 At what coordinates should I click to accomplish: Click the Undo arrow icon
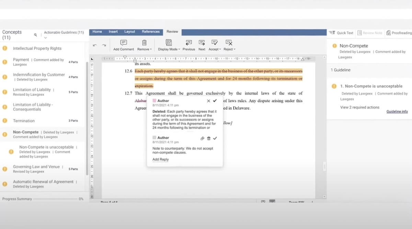tap(95, 45)
